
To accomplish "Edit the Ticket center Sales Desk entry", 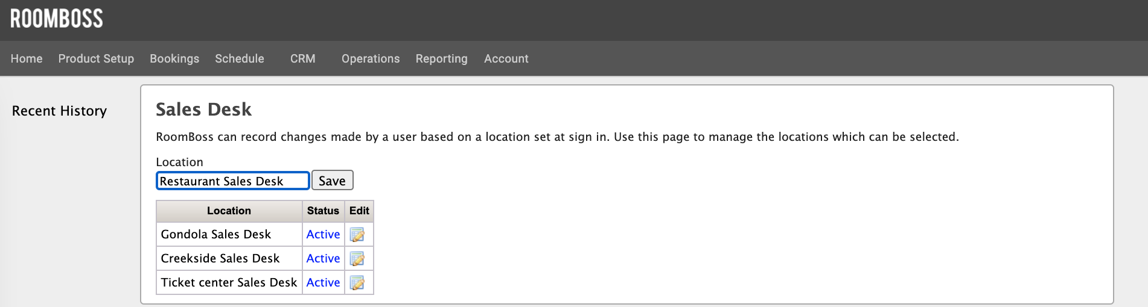I will coord(357,283).
